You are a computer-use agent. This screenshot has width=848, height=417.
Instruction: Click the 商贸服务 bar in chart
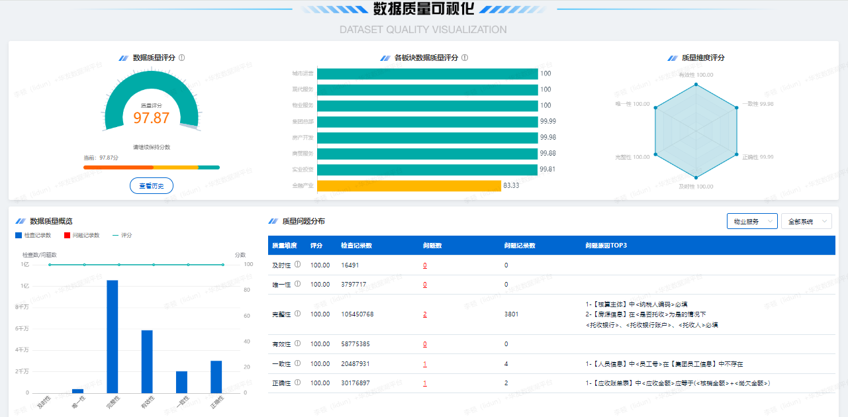click(428, 154)
